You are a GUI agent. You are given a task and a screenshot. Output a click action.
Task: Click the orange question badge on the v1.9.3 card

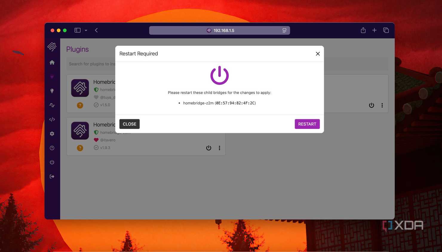pos(80,148)
